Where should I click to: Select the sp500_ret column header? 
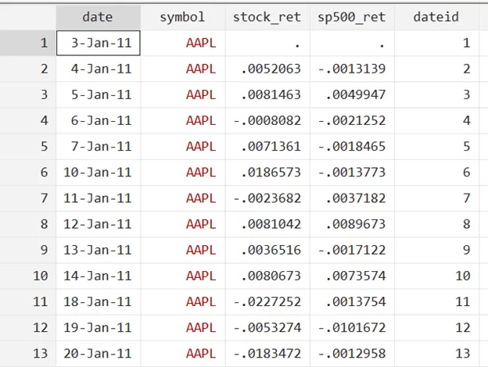352,17
